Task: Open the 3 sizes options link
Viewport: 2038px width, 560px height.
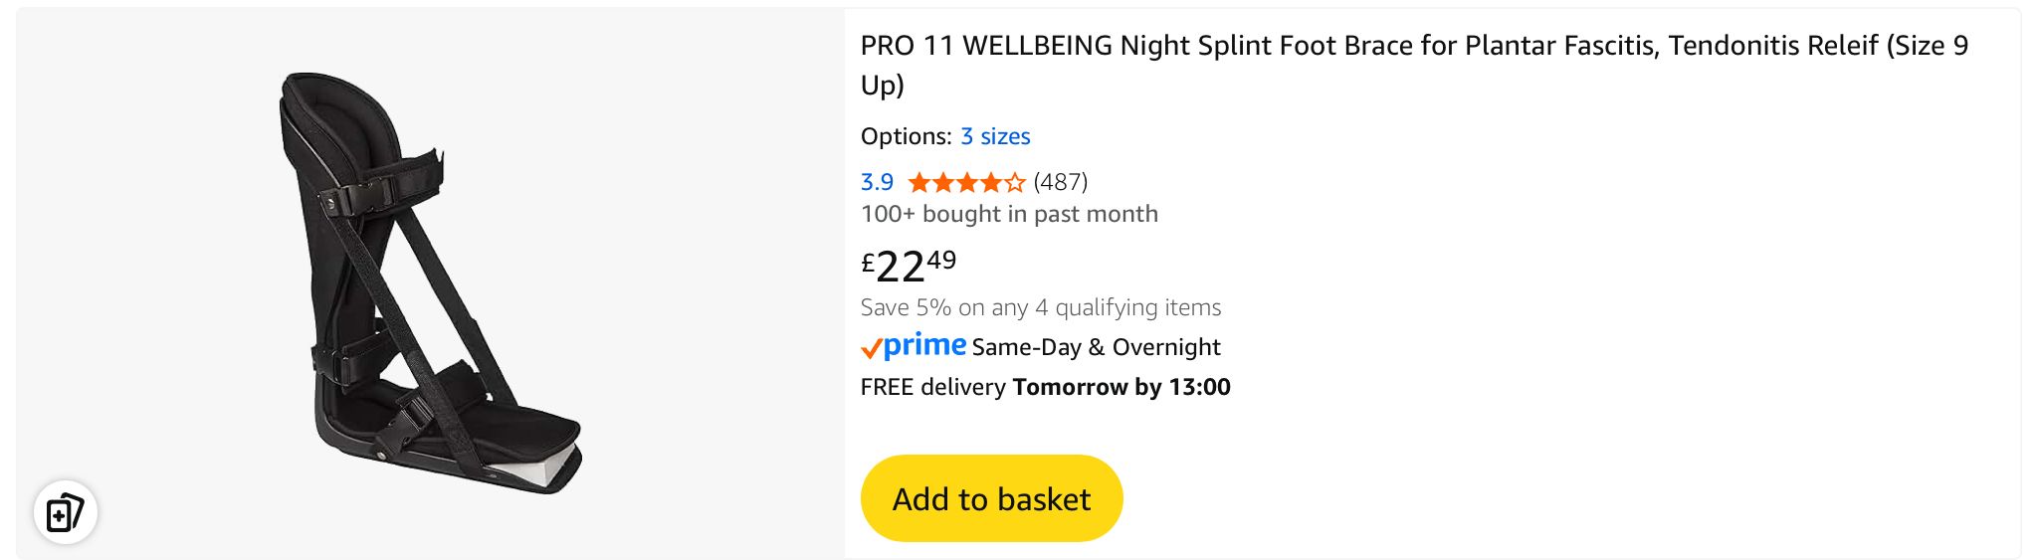Action: [x=995, y=136]
